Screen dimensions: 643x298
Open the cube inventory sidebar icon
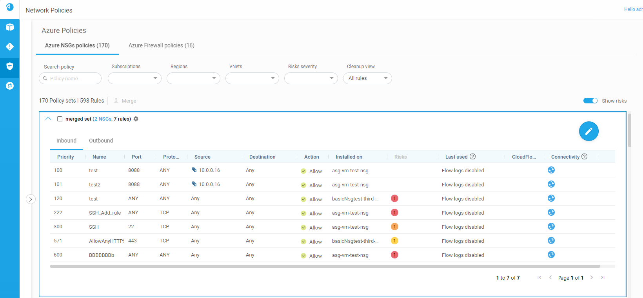point(10,27)
